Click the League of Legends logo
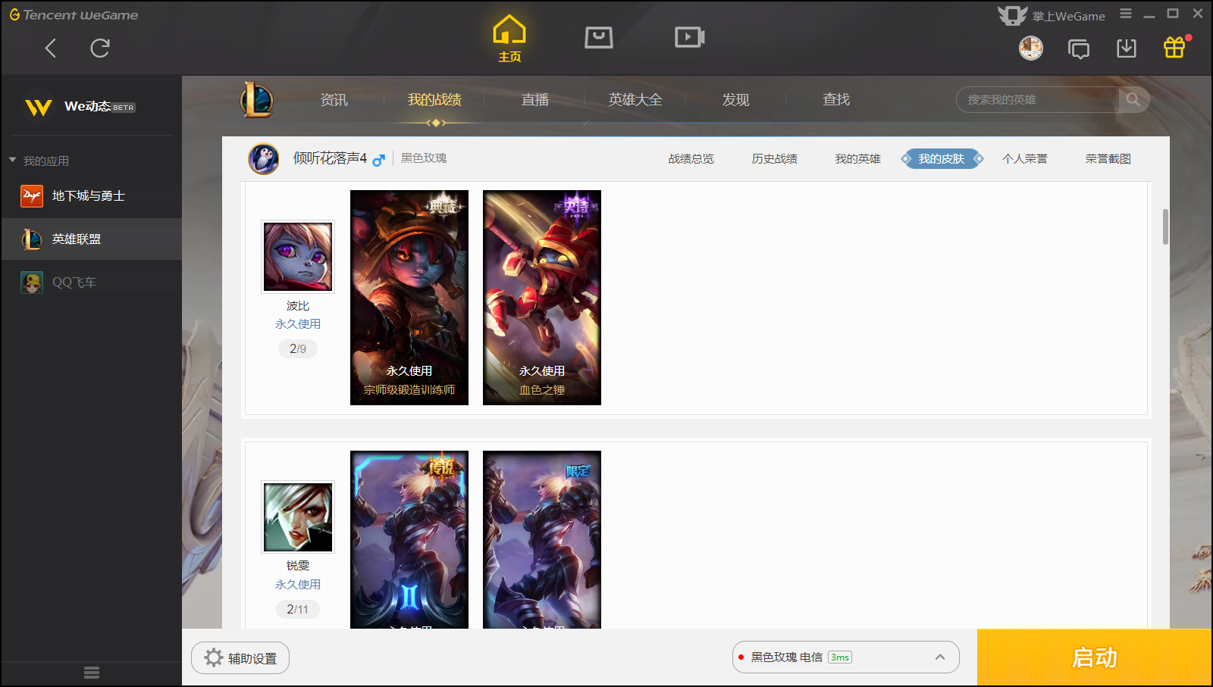Viewport: 1213px width, 687px height. click(257, 99)
